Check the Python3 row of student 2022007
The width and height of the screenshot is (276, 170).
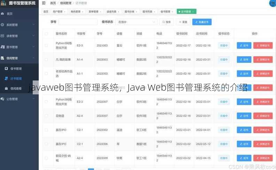[x=46, y=102]
